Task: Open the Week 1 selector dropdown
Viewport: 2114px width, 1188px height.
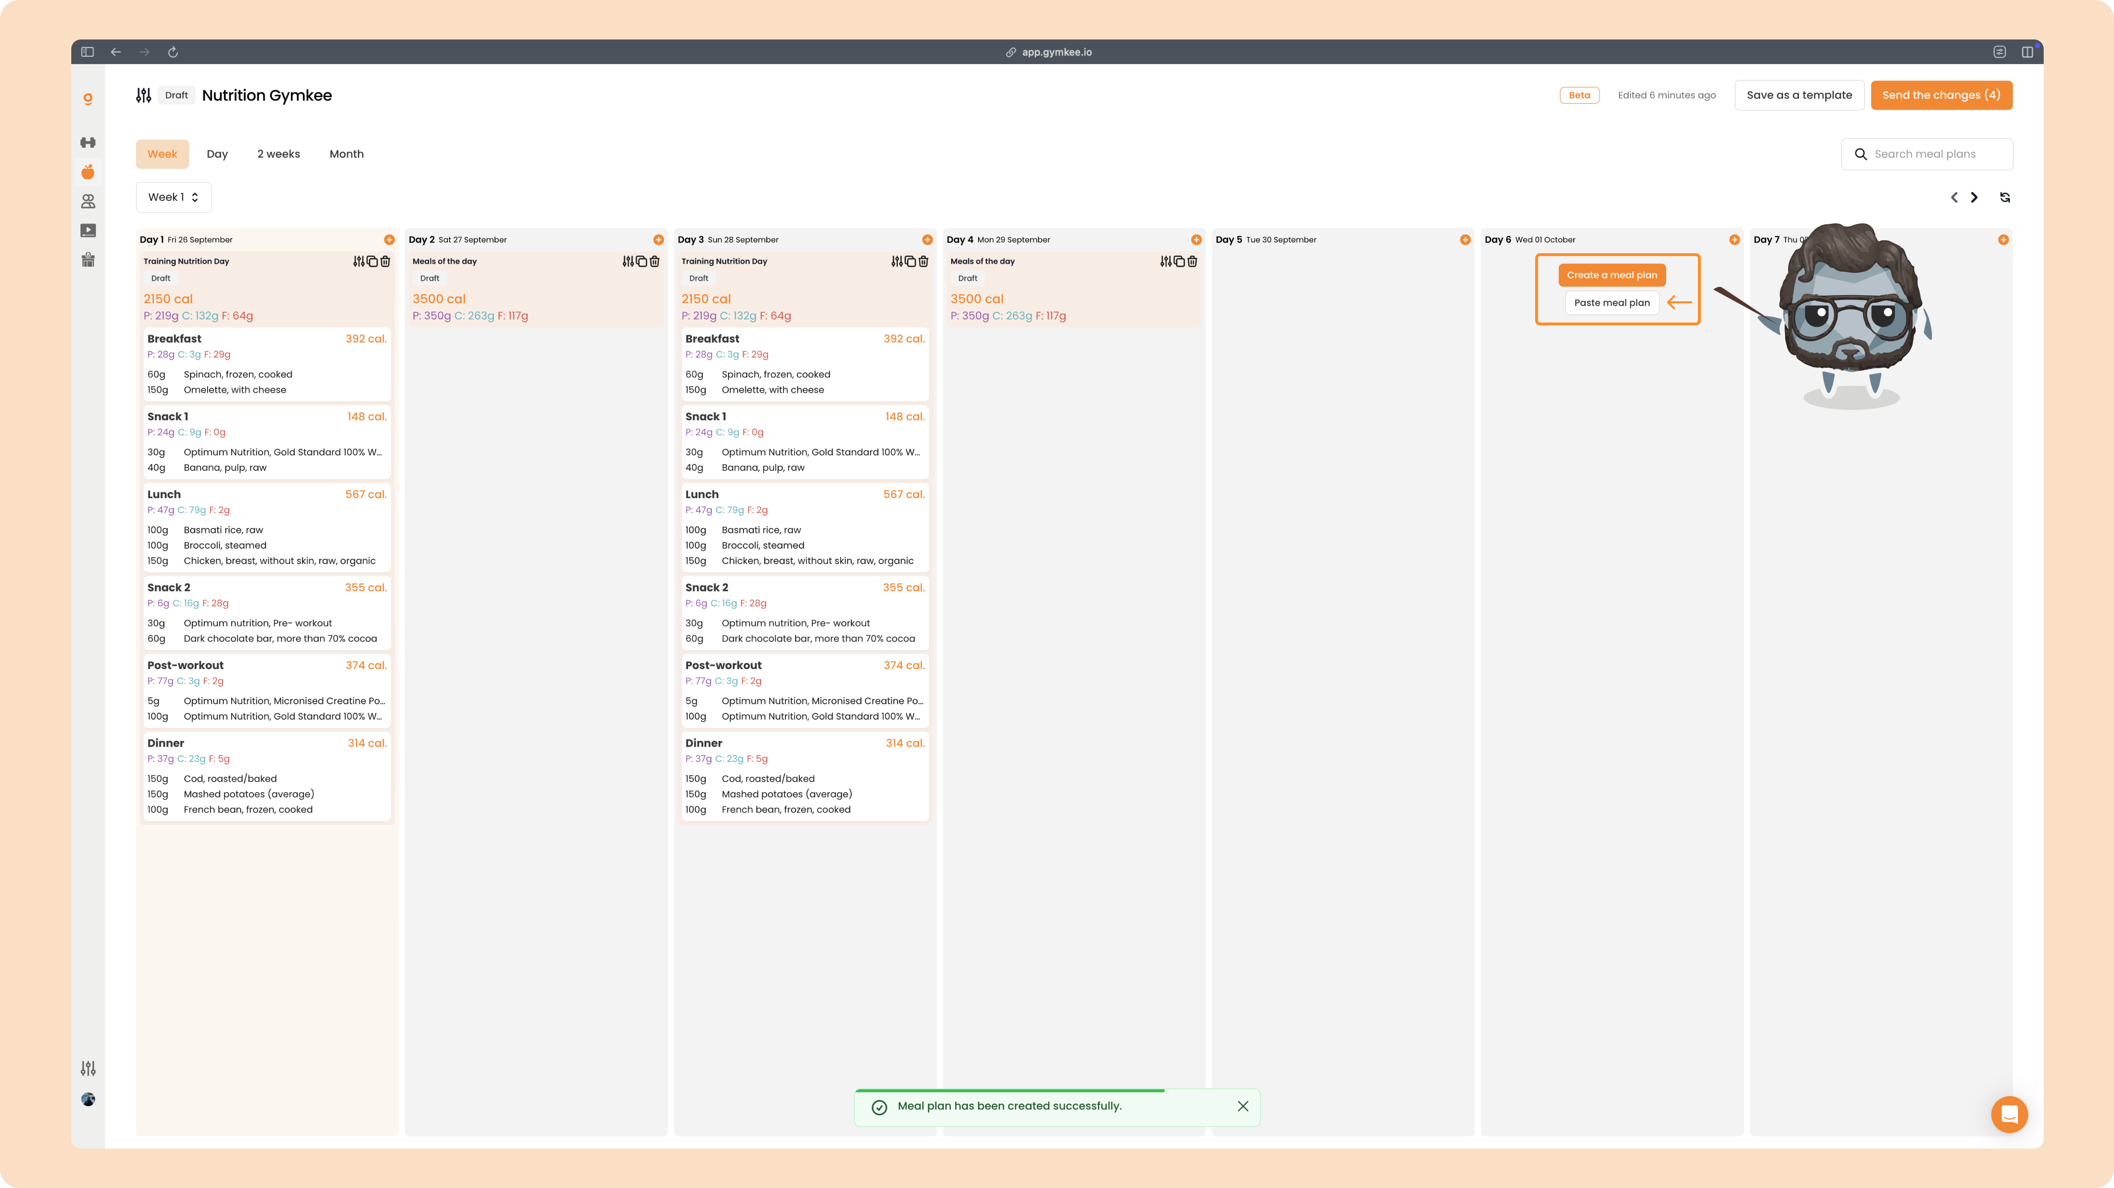Action: tap(173, 197)
